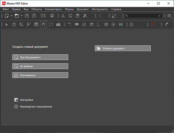Click the Save floppy disk icon

27,16
